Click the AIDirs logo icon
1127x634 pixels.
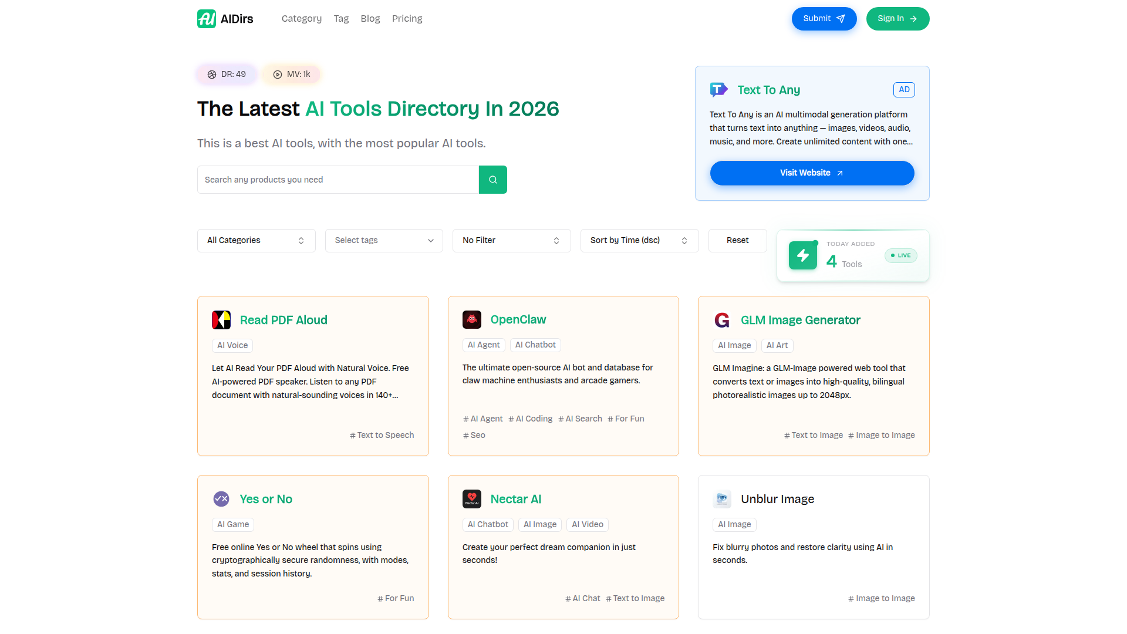pos(207,19)
